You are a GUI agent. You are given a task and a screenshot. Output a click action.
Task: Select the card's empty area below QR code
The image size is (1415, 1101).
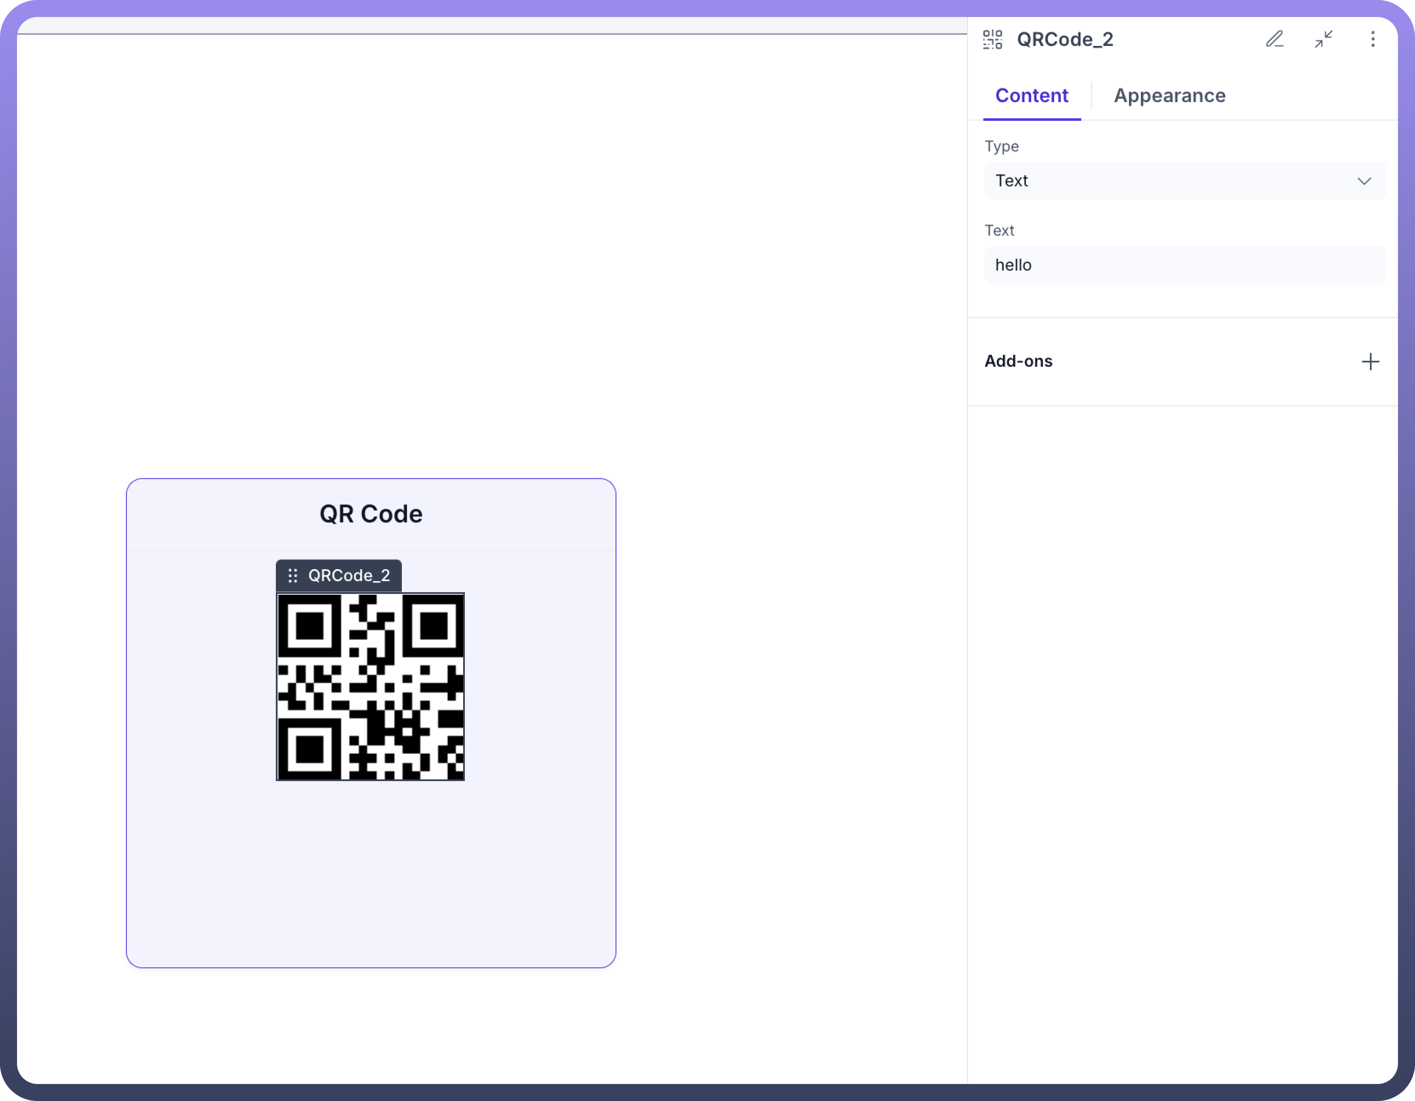click(371, 874)
